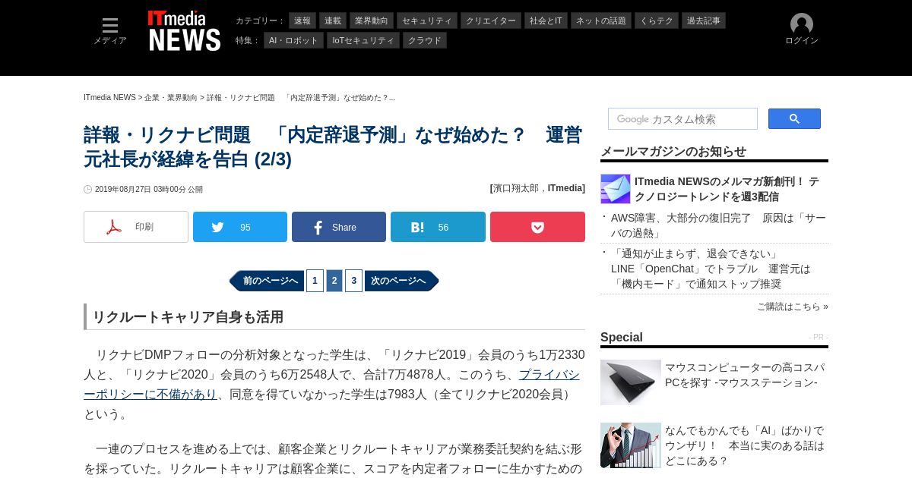Open the LINE OpenChat trouble article link
912x478 pixels.
[x=711, y=269]
